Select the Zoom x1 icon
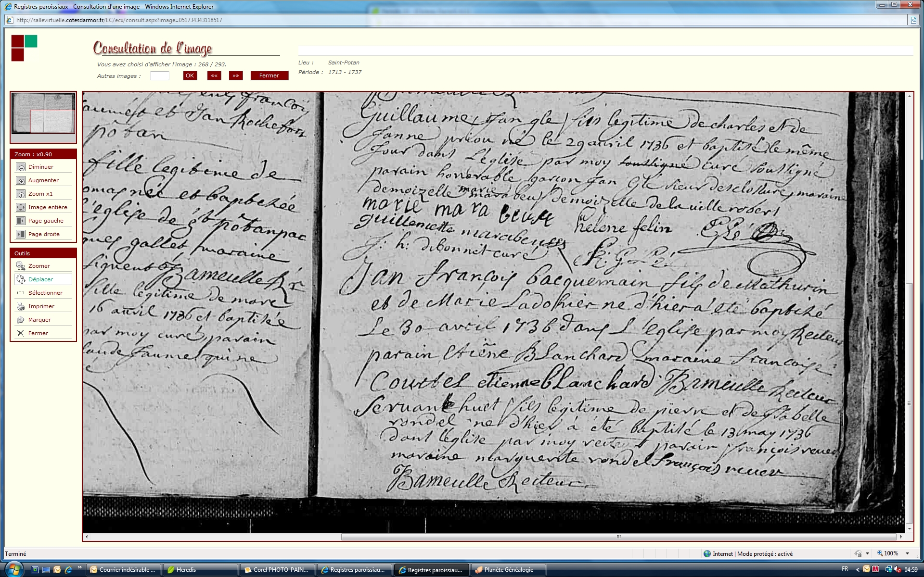The image size is (924, 577). coord(21,194)
